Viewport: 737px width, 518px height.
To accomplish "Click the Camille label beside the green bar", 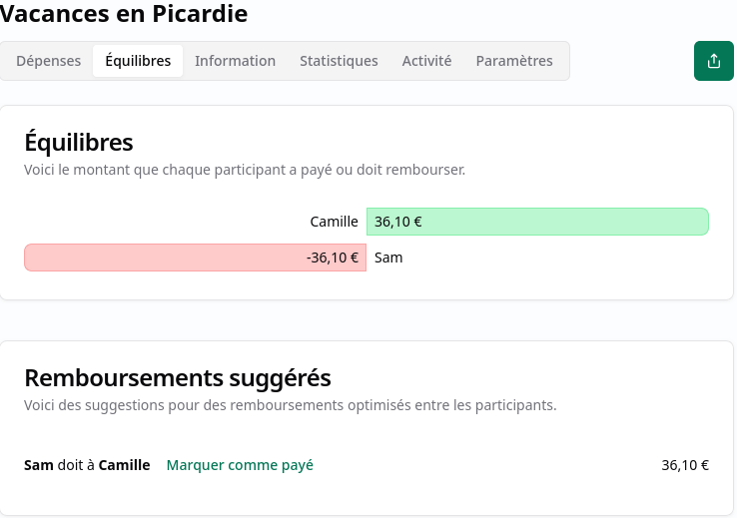I will tap(334, 222).
